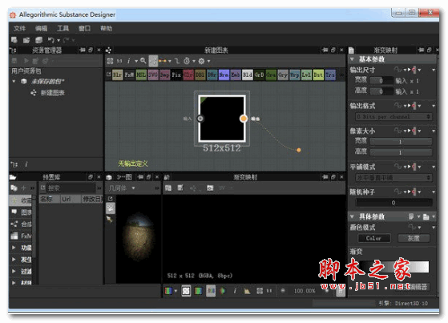Select the 收藏 favorites category in library

pyautogui.click(x=21, y=200)
